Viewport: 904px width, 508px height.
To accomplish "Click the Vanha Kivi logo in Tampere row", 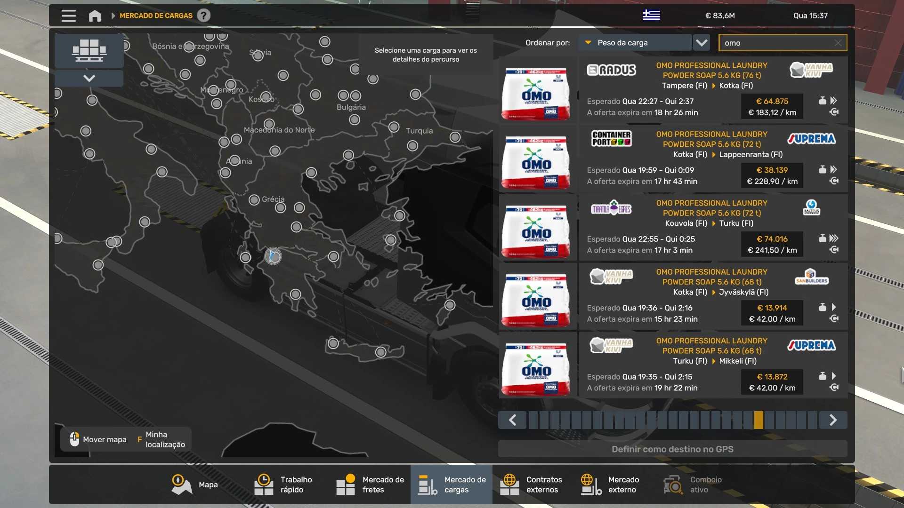I will point(811,70).
